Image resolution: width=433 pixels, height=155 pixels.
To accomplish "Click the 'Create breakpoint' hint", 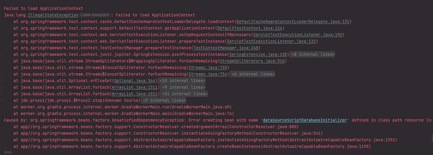I will (x=94, y=15).
